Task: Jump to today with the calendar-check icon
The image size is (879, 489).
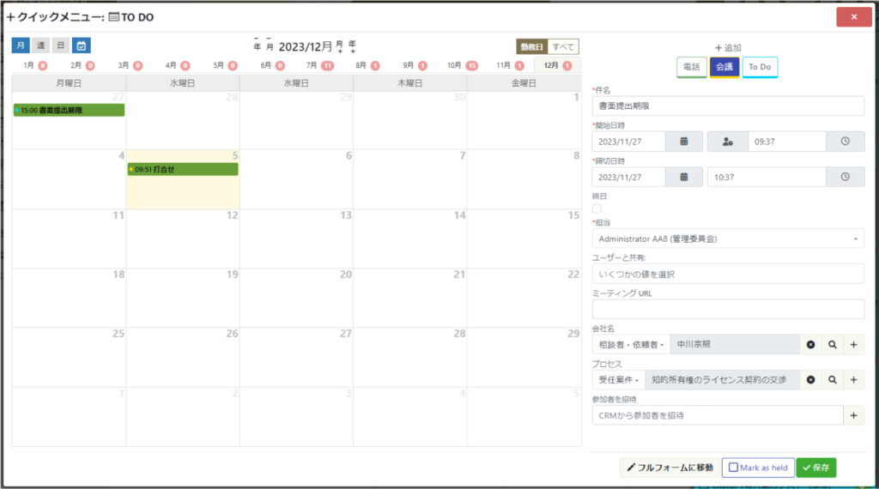Action: tap(82, 45)
